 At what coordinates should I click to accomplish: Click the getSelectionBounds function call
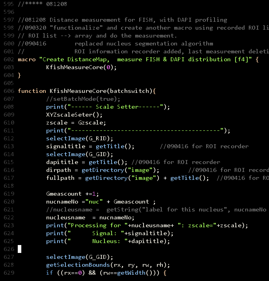pyautogui.click(x=78, y=265)
